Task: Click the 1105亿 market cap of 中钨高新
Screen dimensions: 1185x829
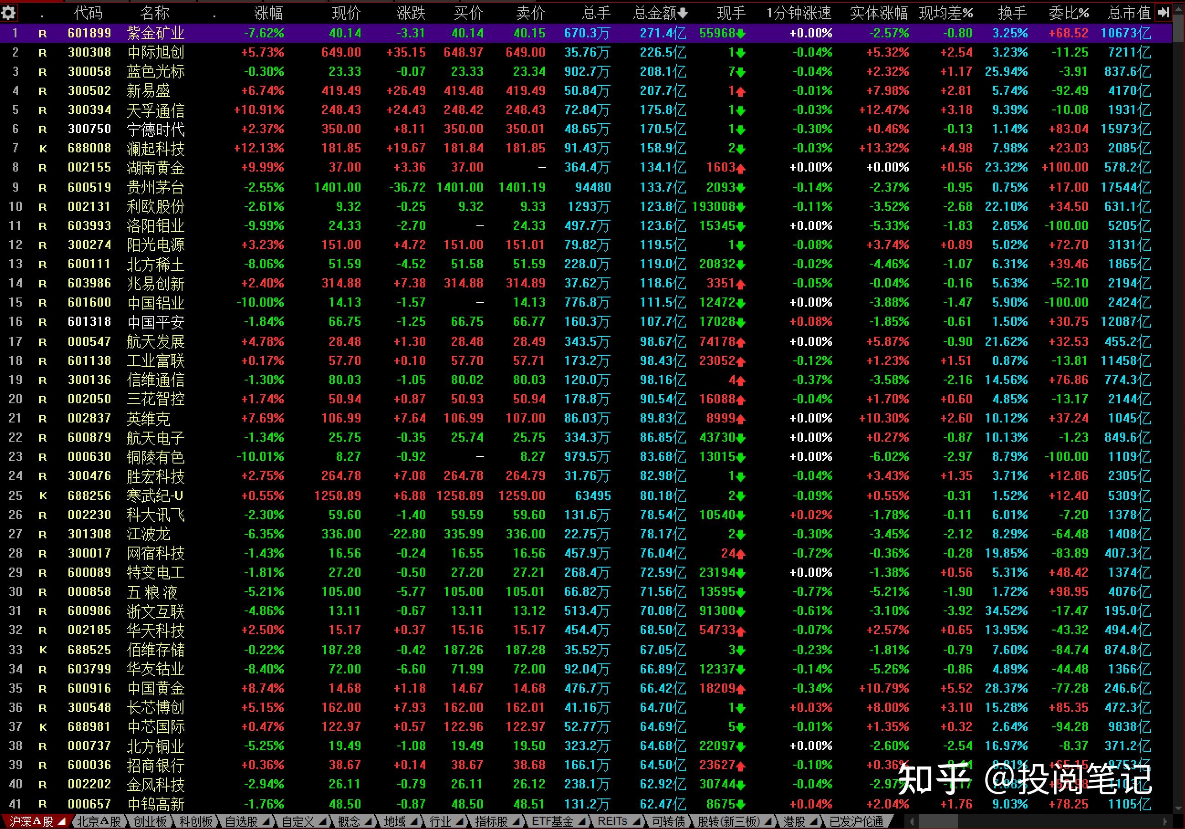Action: coord(1129,804)
